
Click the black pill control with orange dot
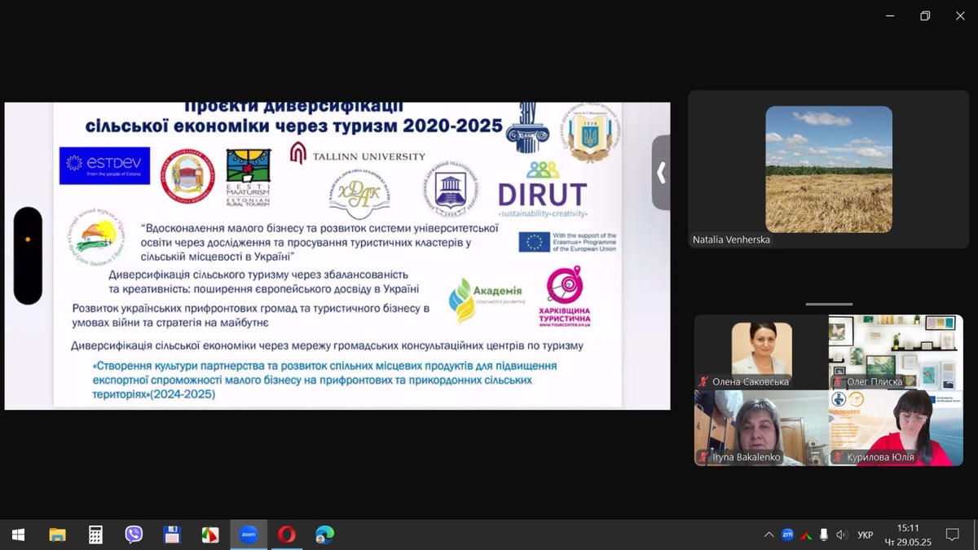[28, 256]
